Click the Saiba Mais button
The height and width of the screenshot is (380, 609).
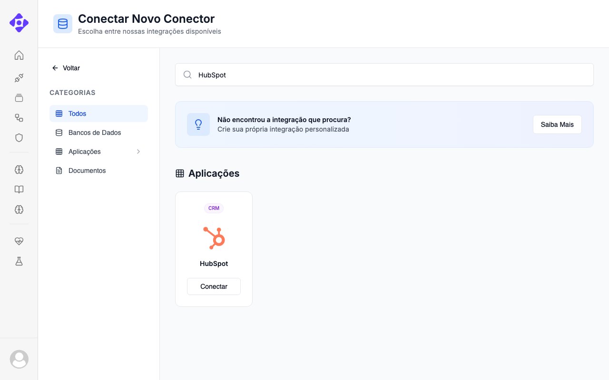pos(557,124)
